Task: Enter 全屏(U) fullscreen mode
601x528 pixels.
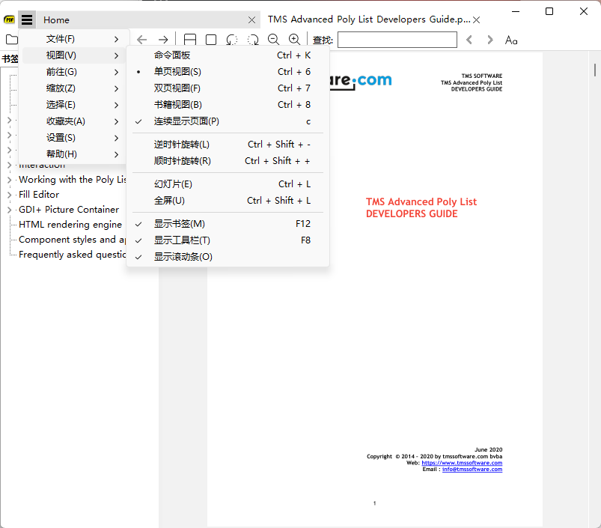Action: pyautogui.click(x=228, y=201)
